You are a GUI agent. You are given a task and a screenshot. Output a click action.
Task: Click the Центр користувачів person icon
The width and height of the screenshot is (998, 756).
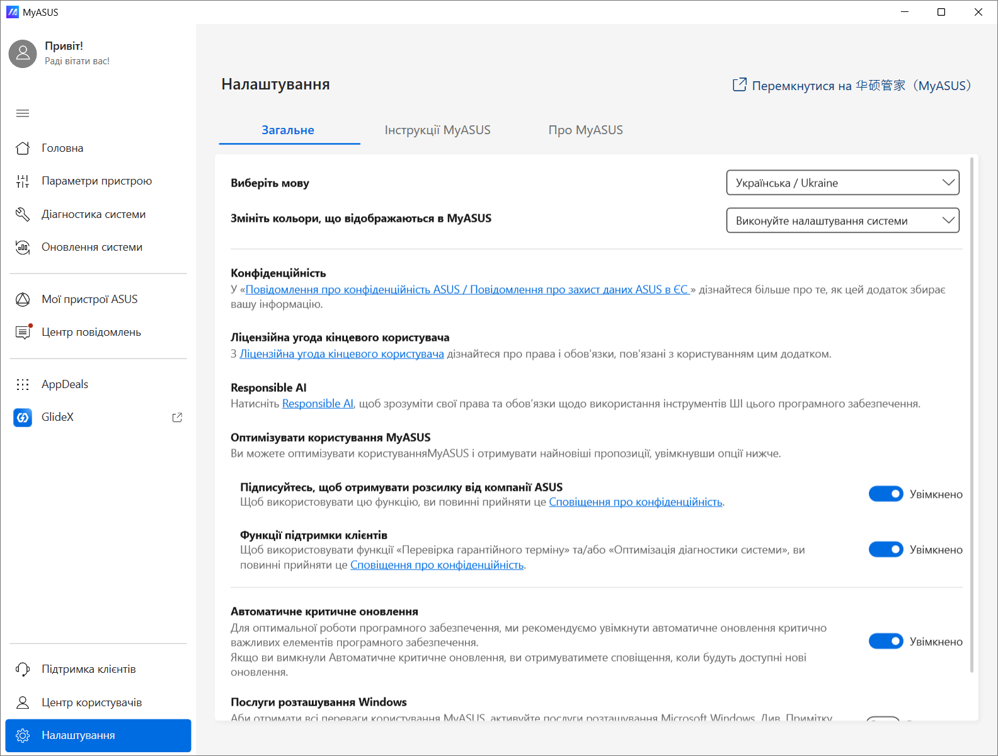(23, 702)
